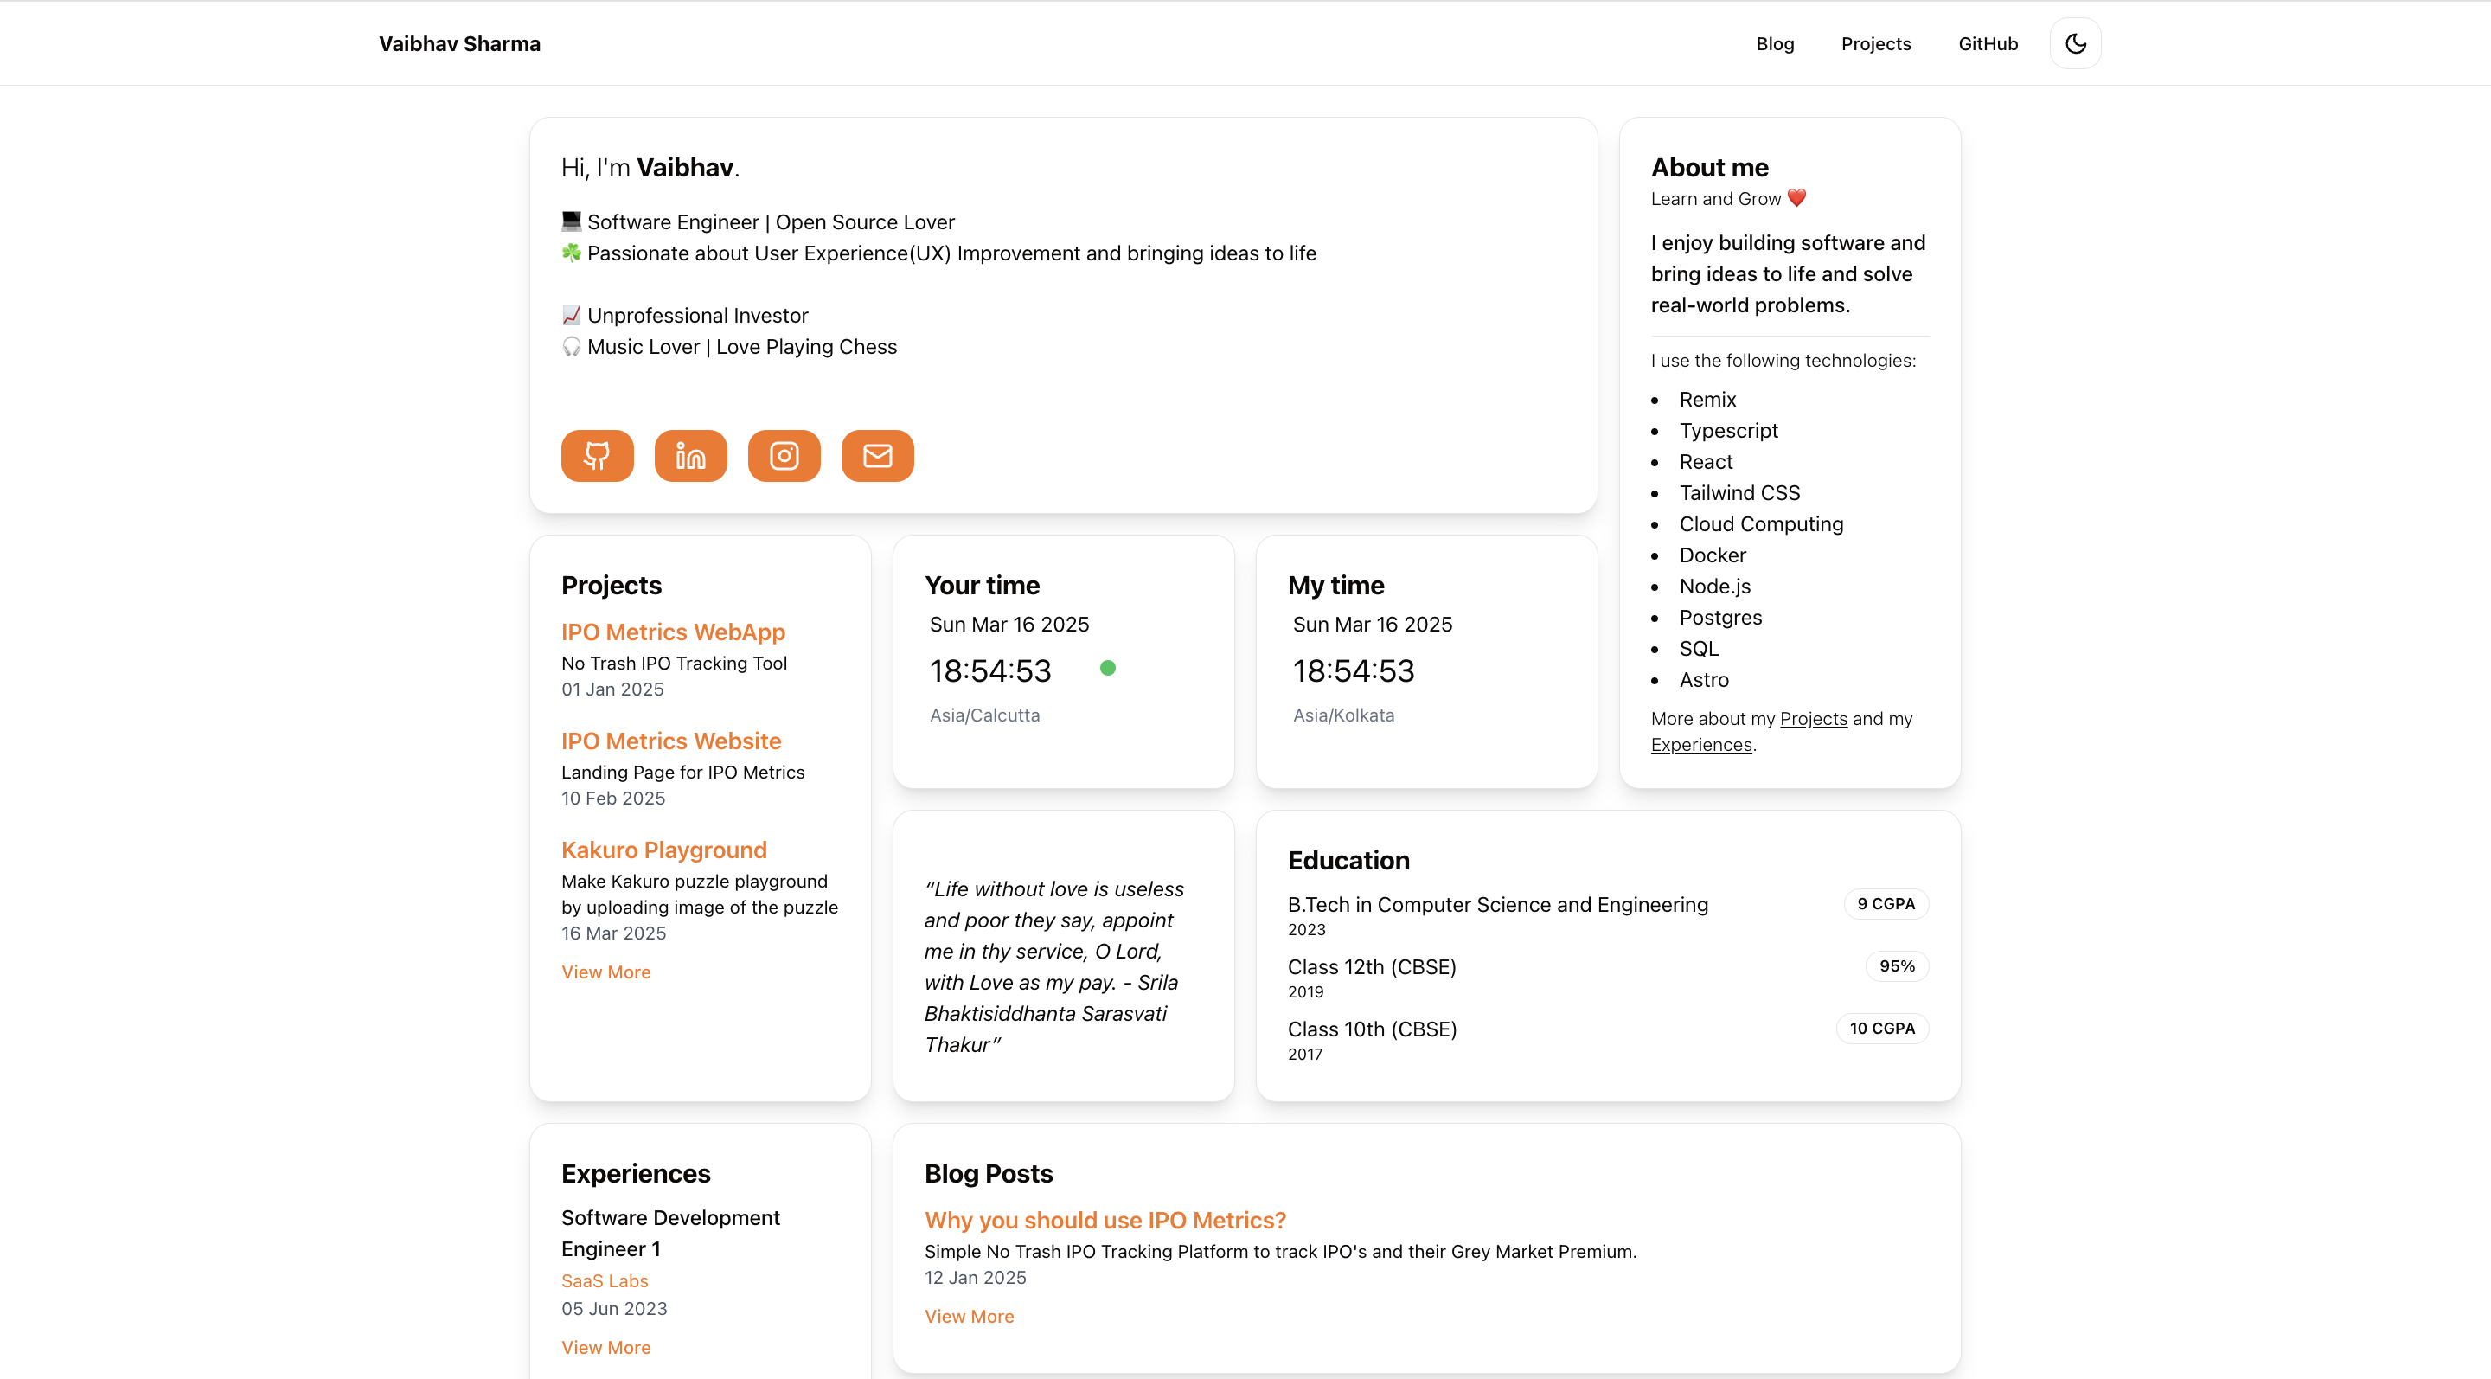Click the Vaibhav Sharma site title
2491x1379 pixels.
[459, 43]
